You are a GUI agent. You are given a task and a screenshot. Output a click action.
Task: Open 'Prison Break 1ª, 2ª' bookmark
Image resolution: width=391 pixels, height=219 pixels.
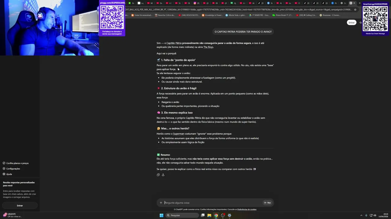coord(282,15)
